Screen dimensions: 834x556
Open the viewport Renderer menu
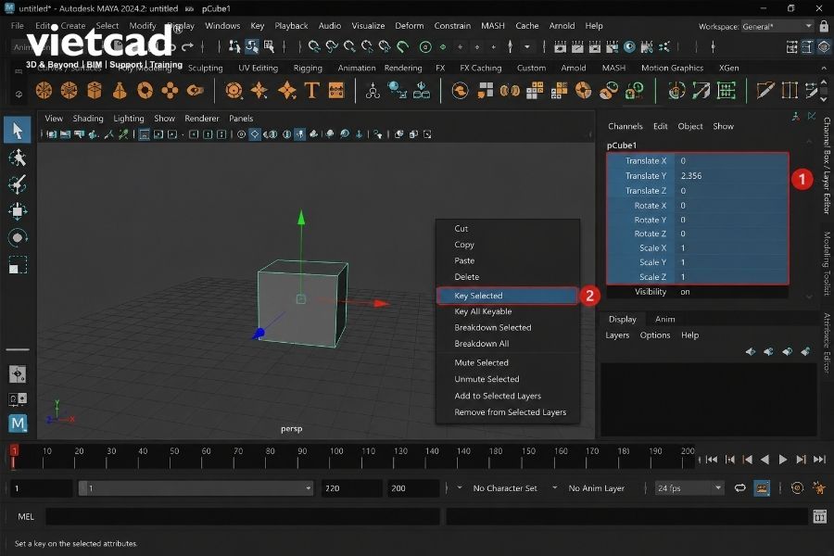coord(202,118)
